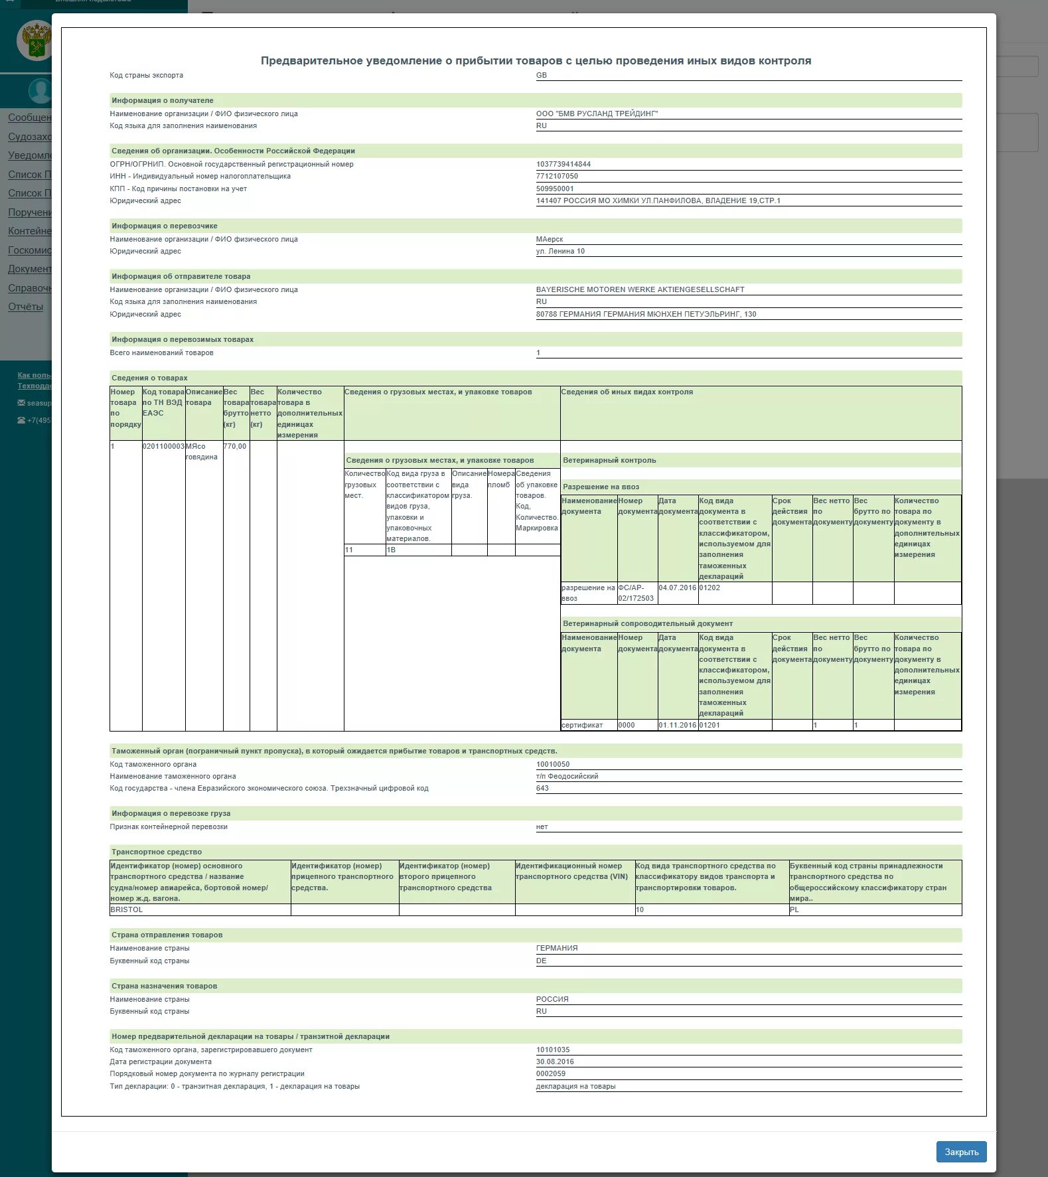Select registering customs code 10101035
This screenshot has height=1177, width=1048.
pos(553,1050)
